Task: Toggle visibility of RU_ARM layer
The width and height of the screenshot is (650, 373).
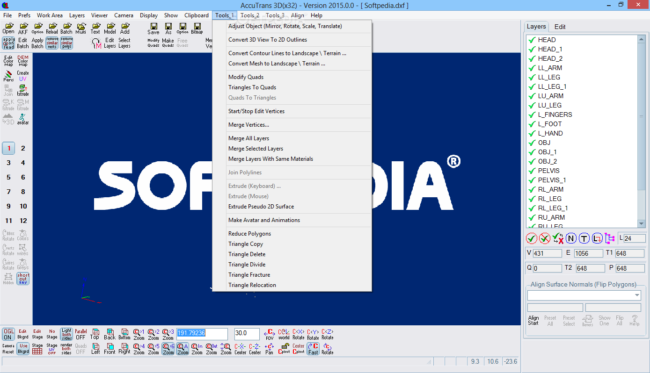Action: pos(532,217)
